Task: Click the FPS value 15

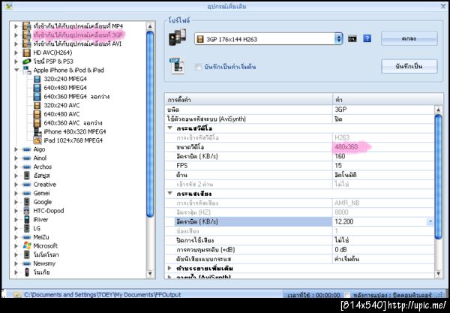Action: pyautogui.click(x=338, y=166)
